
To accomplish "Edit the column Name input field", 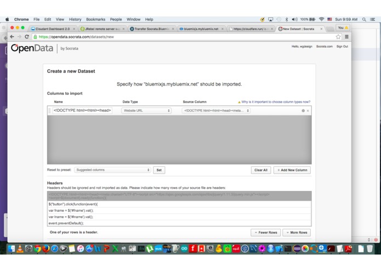I will (82, 110).
